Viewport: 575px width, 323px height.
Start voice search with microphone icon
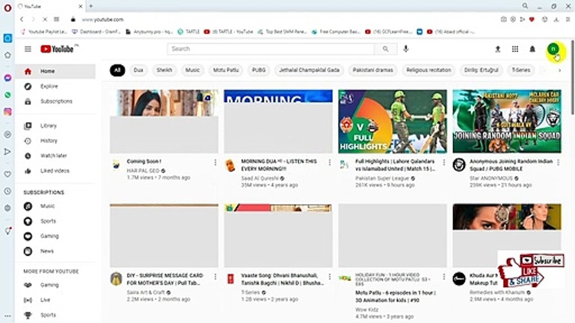pyautogui.click(x=406, y=49)
